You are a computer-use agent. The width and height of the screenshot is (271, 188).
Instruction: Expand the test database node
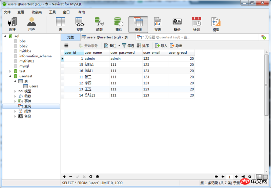[x=10, y=71]
